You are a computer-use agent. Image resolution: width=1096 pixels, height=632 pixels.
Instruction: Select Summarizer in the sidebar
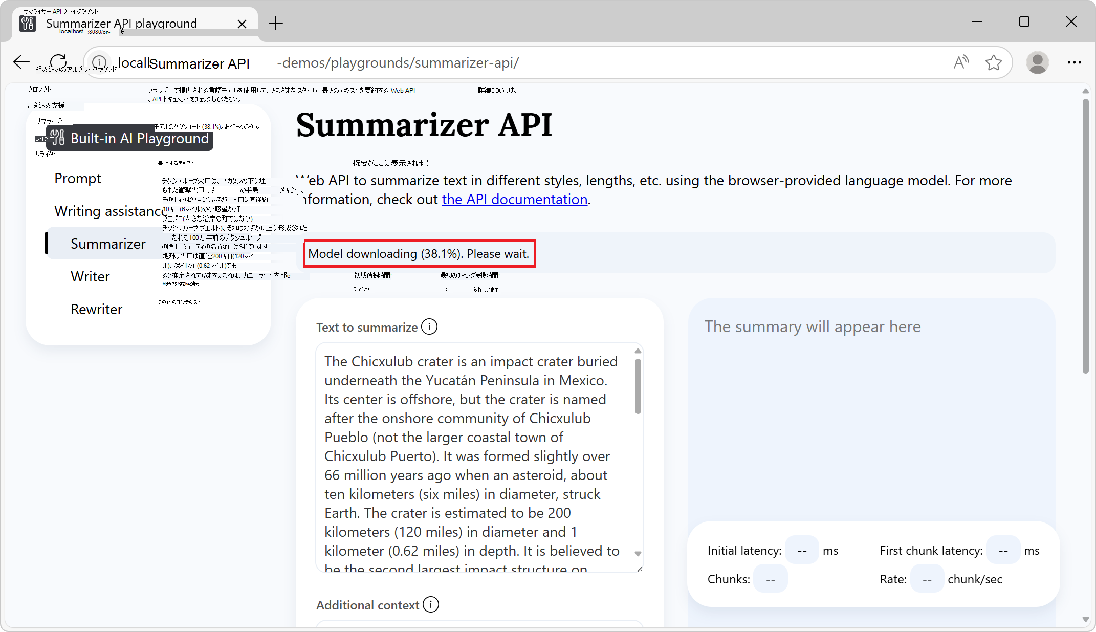(x=108, y=244)
